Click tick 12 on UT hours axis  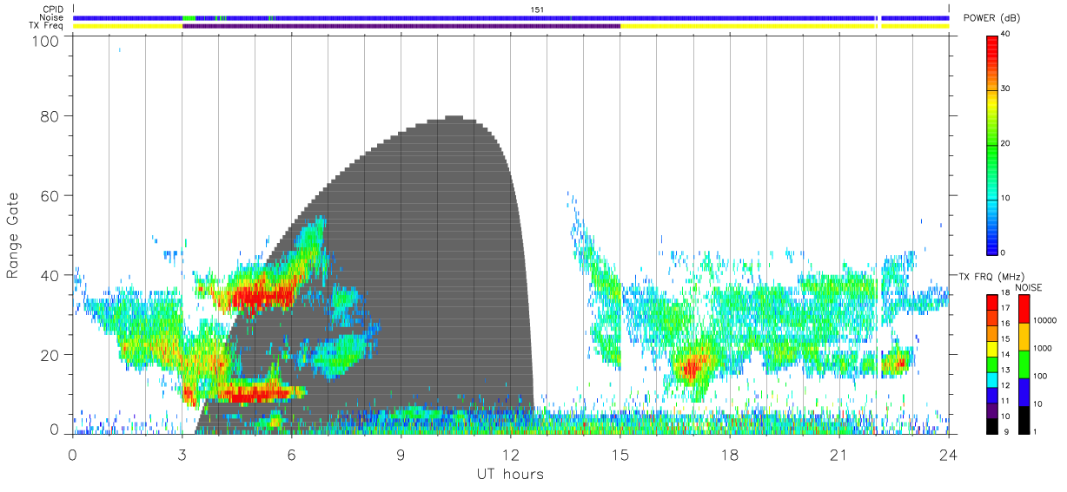[511, 454]
